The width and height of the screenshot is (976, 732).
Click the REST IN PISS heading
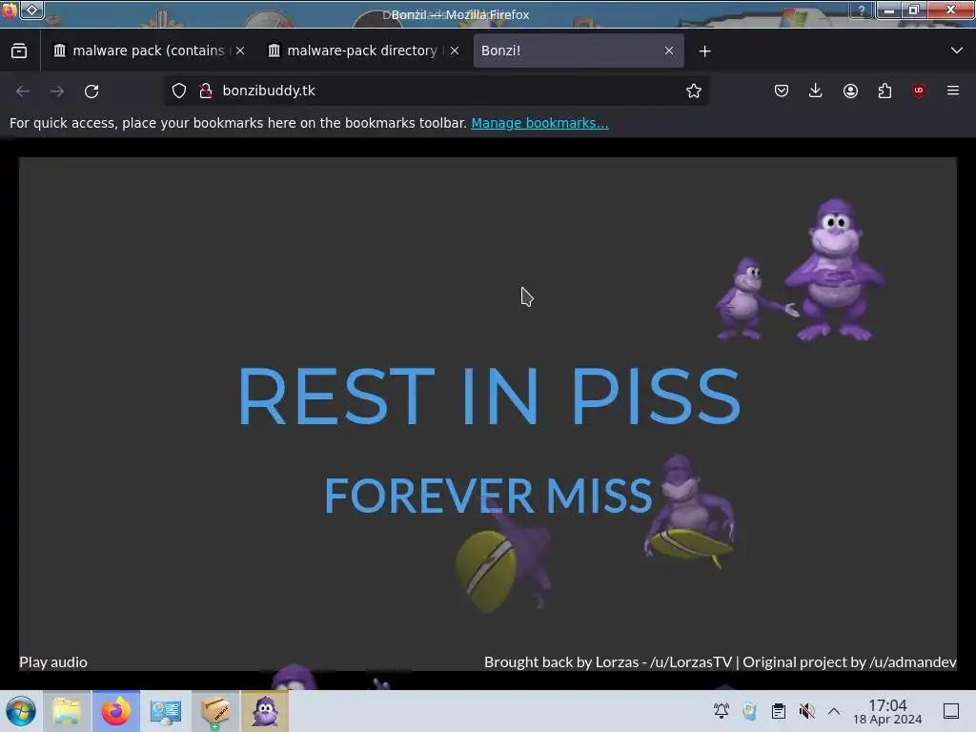(489, 396)
